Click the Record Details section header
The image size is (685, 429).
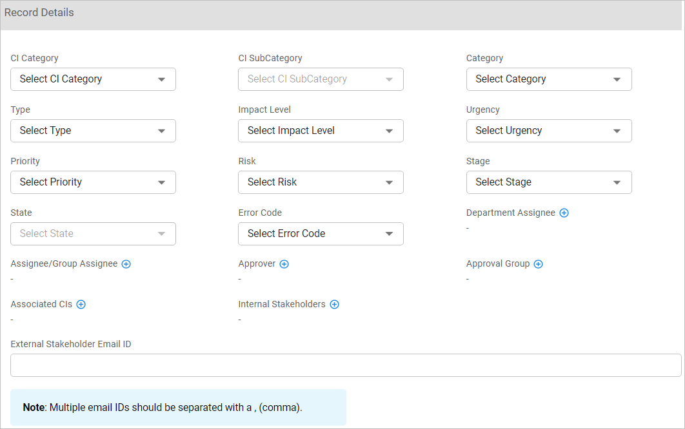[x=341, y=14]
